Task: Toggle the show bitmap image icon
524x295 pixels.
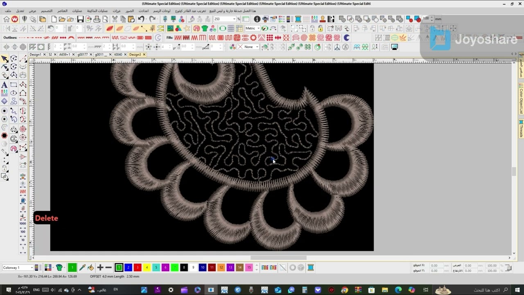Action: pyautogui.click(x=170, y=28)
